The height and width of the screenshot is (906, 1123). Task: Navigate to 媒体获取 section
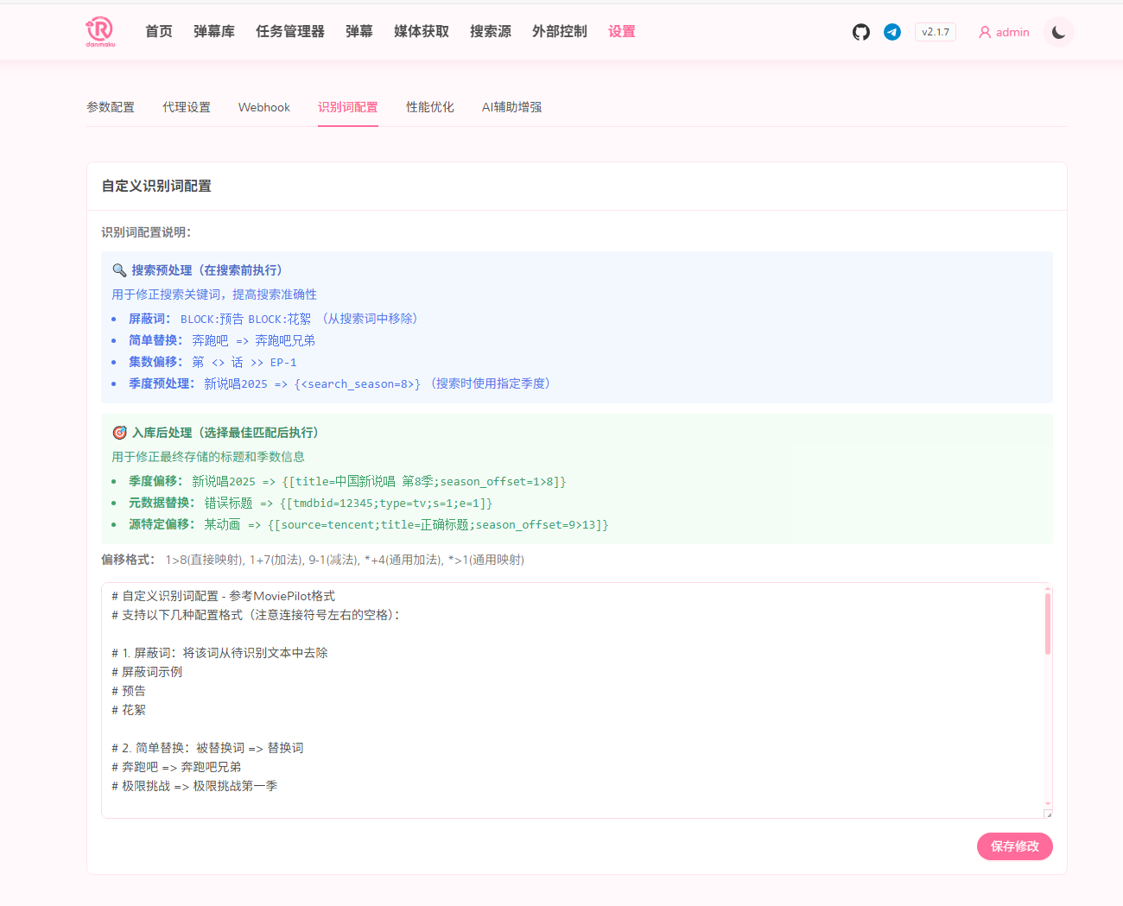(x=422, y=31)
